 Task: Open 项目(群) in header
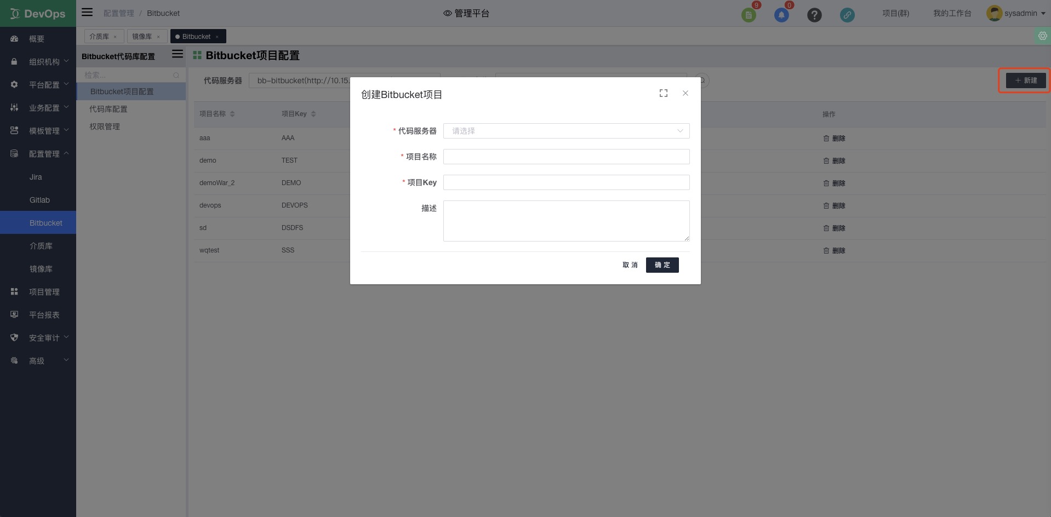tap(895, 13)
